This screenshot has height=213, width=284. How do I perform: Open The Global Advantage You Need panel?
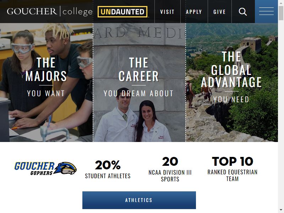[x=232, y=82]
